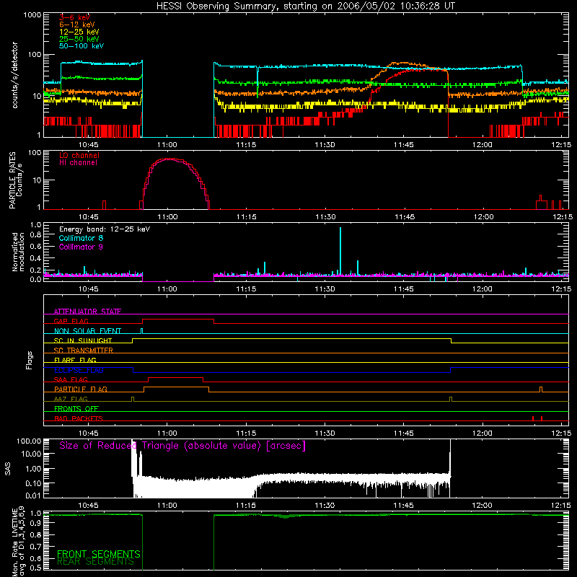The width and height of the screenshot is (577, 577).
Task: Click the GAP_FLAG label
Action: (x=71, y=321)
